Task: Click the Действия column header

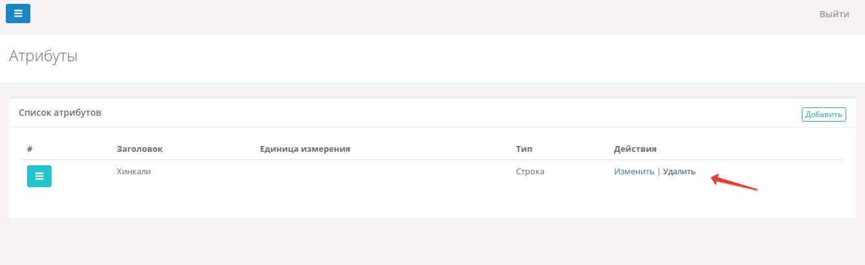Action: [635, 149]
